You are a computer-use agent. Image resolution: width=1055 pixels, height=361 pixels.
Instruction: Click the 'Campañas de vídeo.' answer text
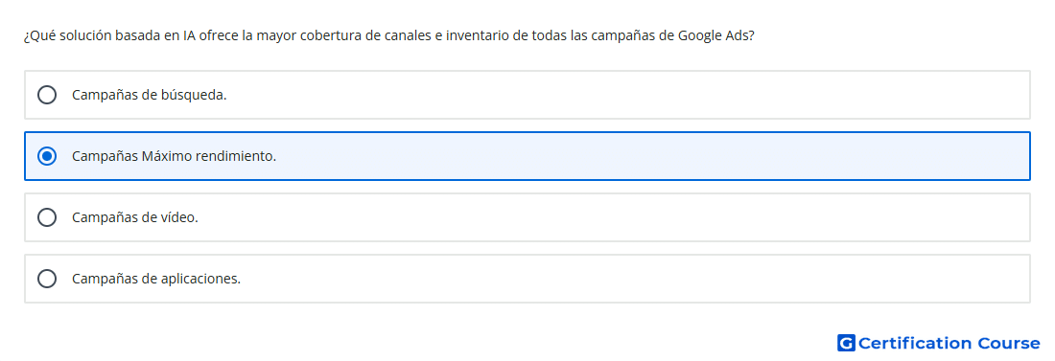click(135, 217)
